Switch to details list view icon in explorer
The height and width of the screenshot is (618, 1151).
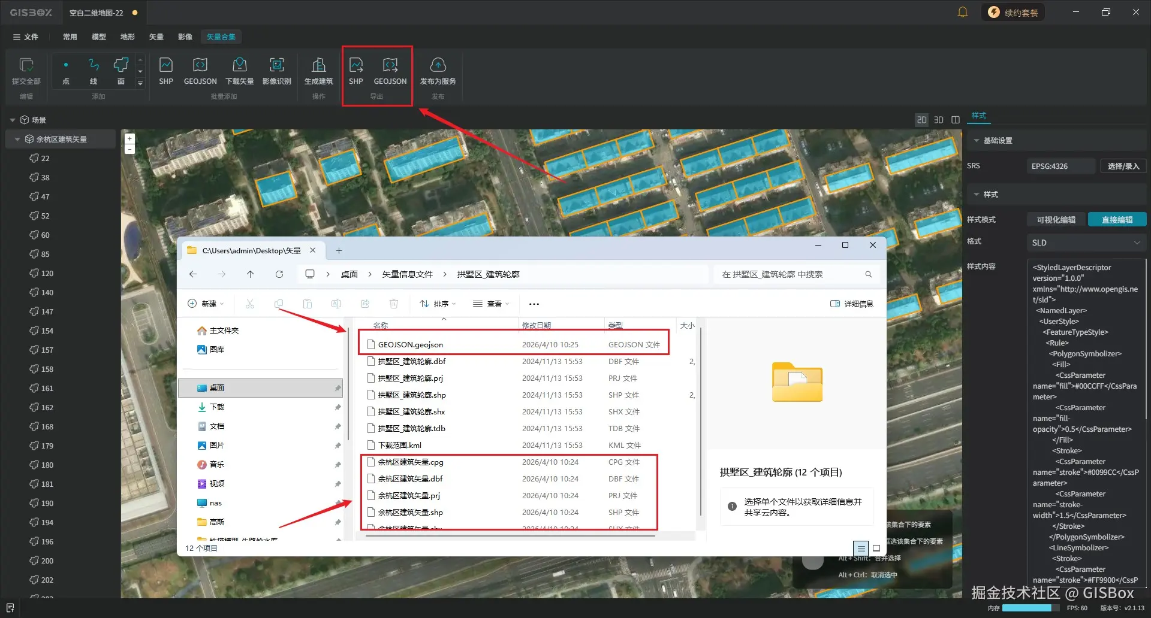click(x=861, y=549)
